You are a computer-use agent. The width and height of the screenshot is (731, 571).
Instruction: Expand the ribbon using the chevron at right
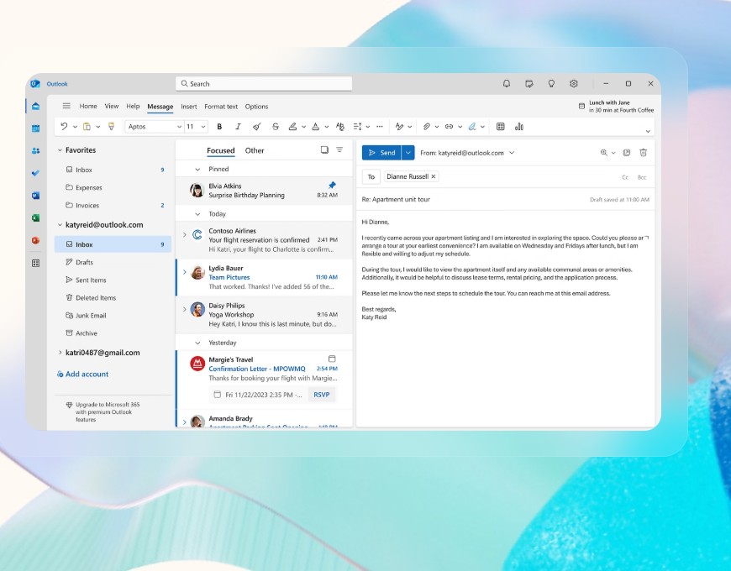point(648,131)
